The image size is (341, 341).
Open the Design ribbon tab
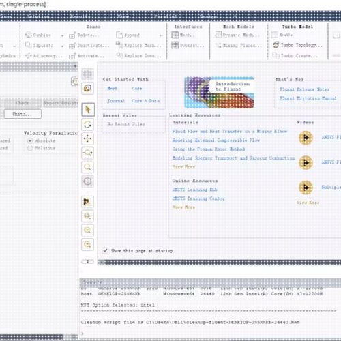(x=209, y=16)
